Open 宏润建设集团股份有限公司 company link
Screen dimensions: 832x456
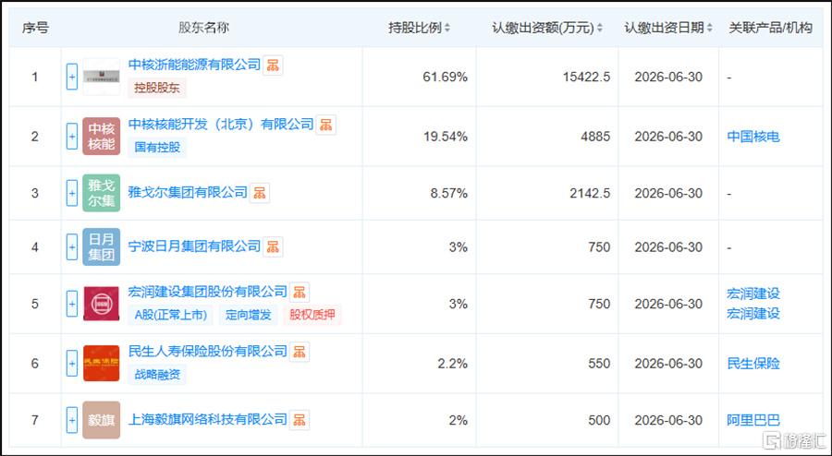(x=207, y=292)
